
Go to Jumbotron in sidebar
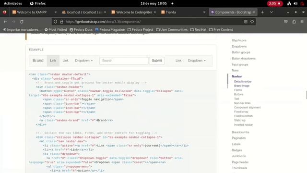239,156
